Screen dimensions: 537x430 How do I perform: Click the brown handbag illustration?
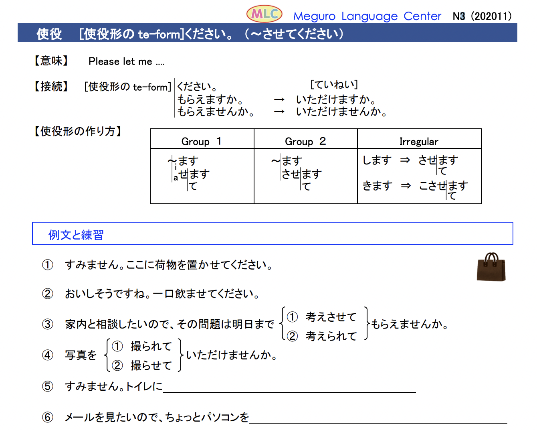click(x=491, y=267)
